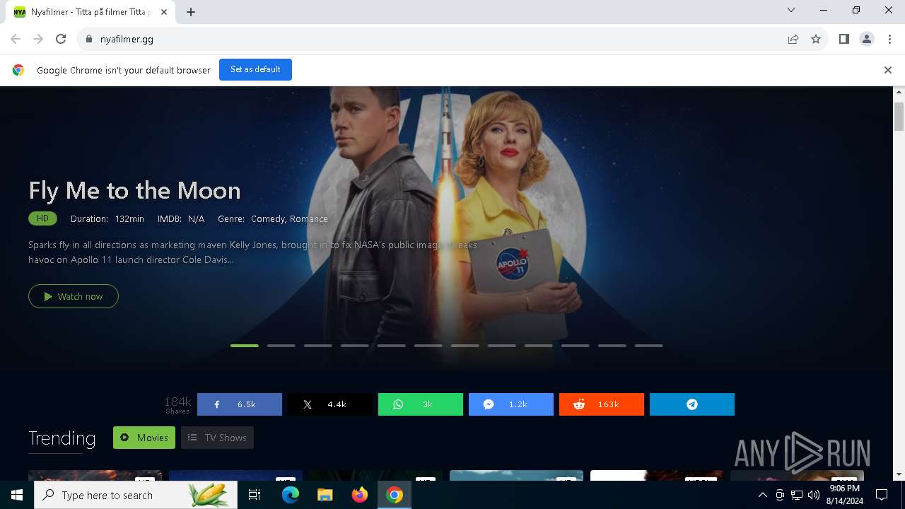Image resolution: width=905 pixels, height=509 pixels.
Task: Click the Fly Me to the Moon title
Action: pyautogui.click(x=134, y=190)
